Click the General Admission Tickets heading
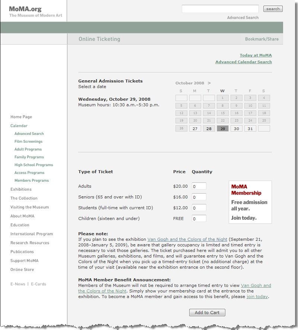The image size is (298, 330). 110,81
